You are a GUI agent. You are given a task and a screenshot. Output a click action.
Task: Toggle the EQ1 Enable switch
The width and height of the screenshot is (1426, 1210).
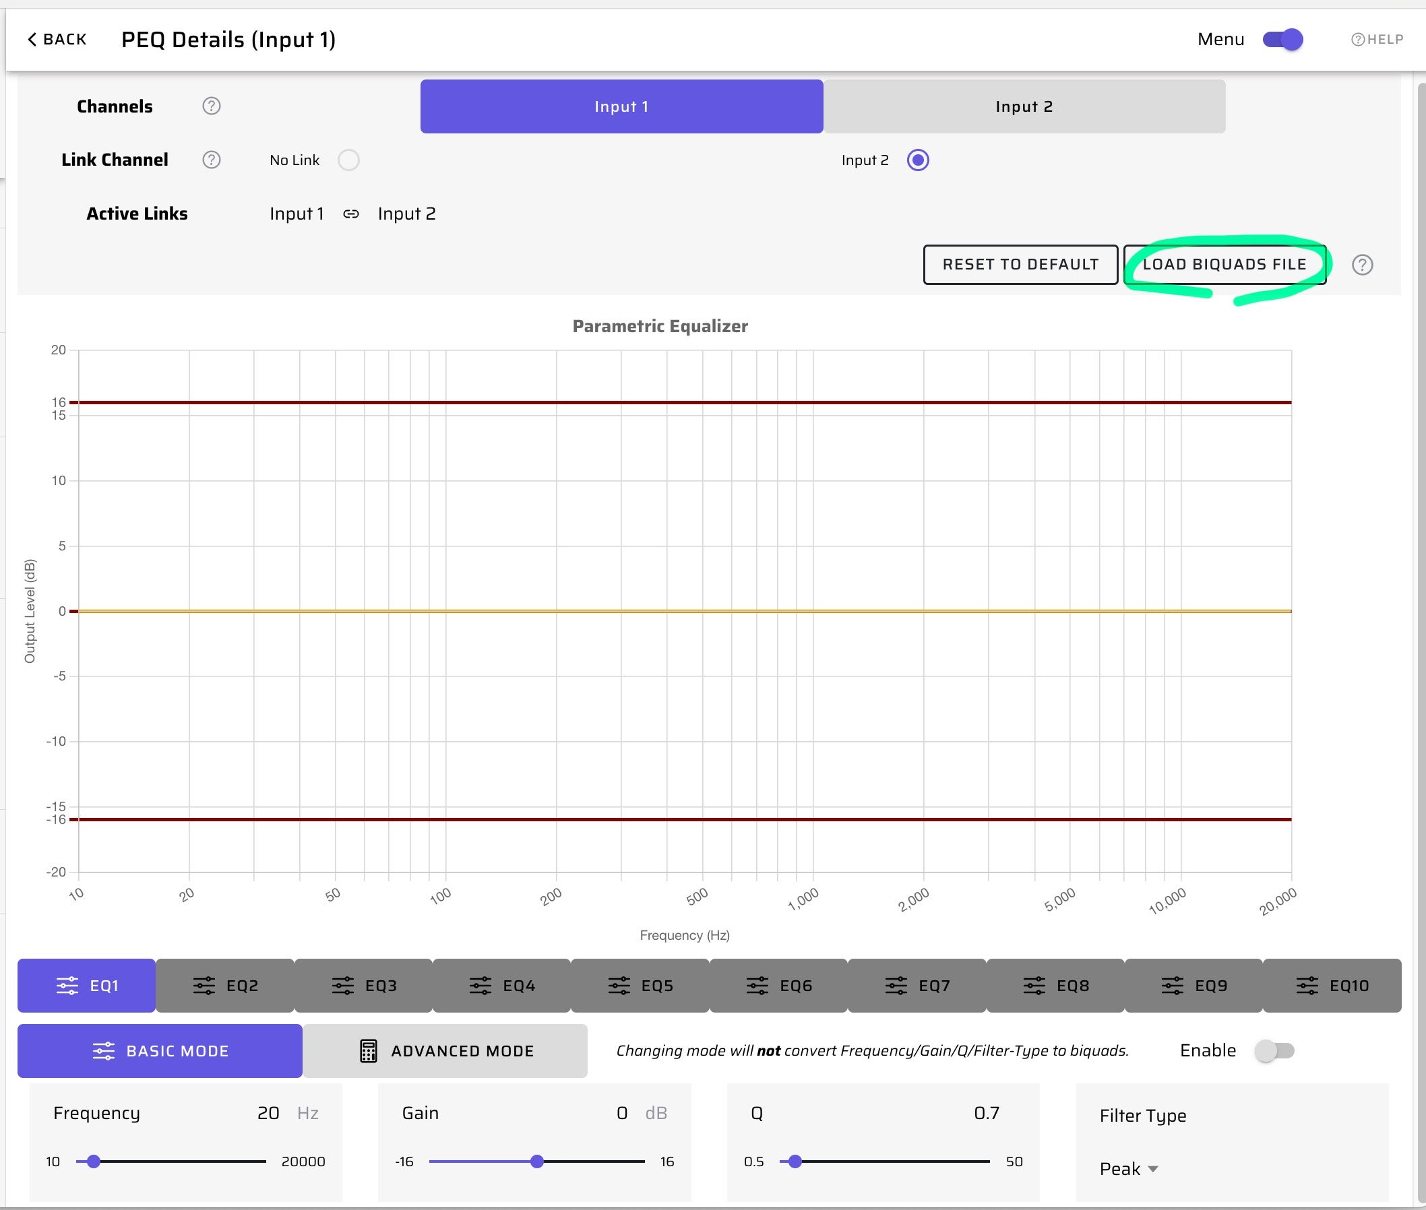pos(1274,1050)
